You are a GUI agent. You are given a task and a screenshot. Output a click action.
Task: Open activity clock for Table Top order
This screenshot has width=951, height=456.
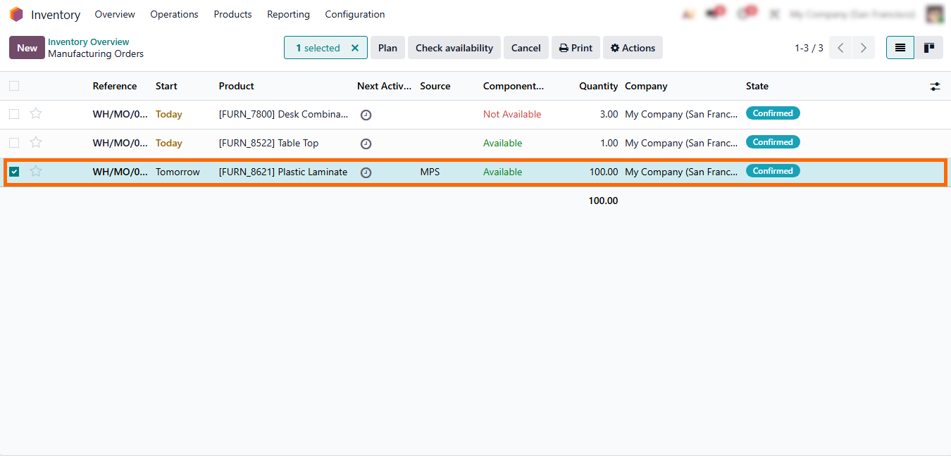pyautogui.click(x=366, y=144)
